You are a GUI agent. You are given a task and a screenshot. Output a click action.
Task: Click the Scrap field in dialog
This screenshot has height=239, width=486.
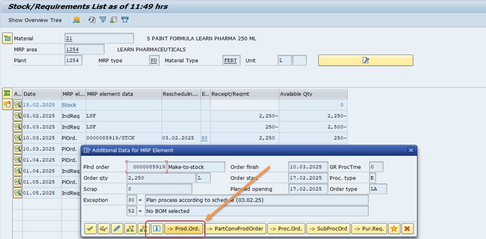159,189
